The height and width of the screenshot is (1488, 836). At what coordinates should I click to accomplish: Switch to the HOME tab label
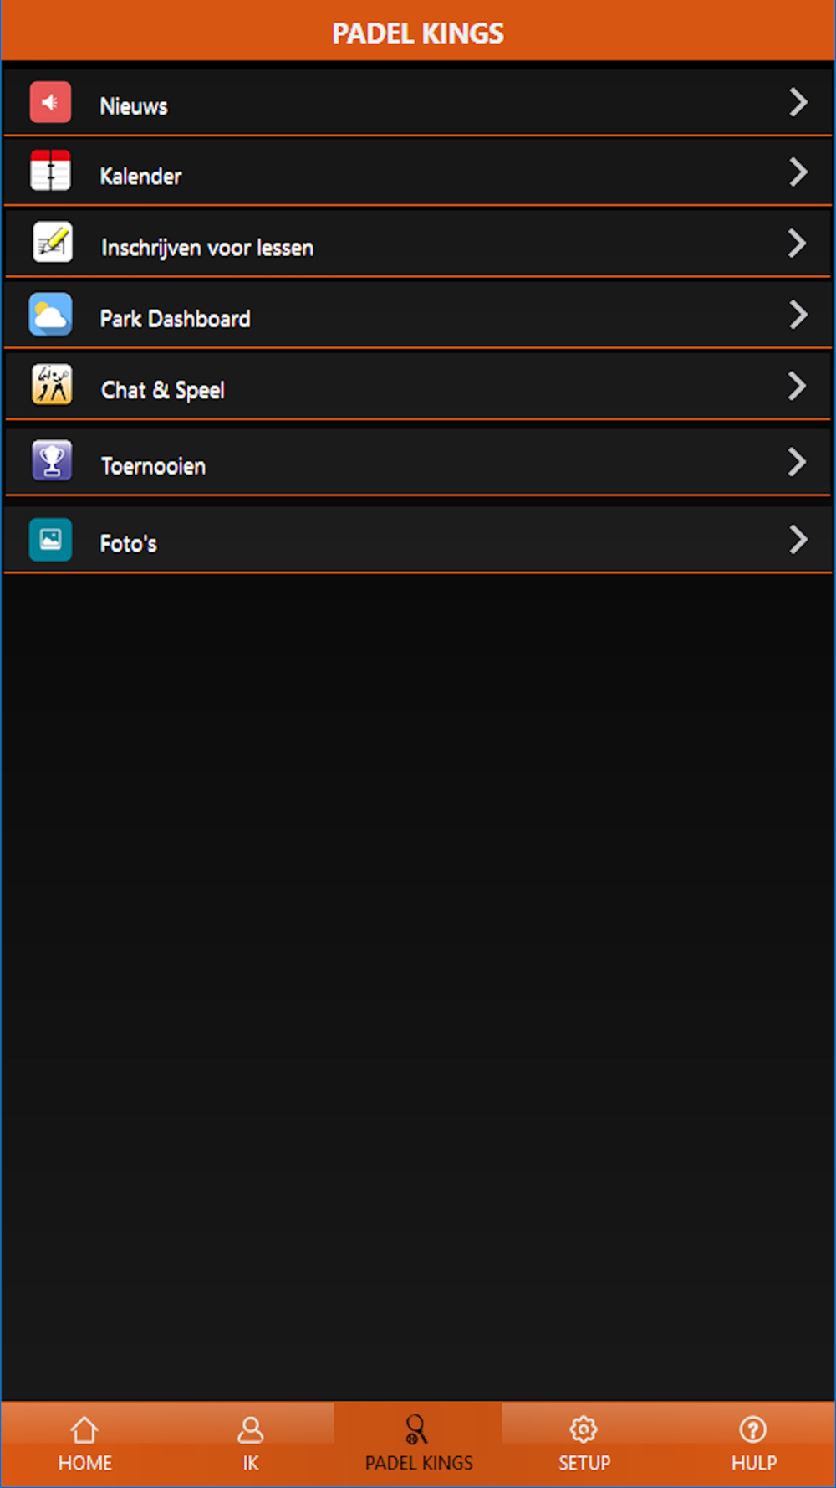(84, 1463)
